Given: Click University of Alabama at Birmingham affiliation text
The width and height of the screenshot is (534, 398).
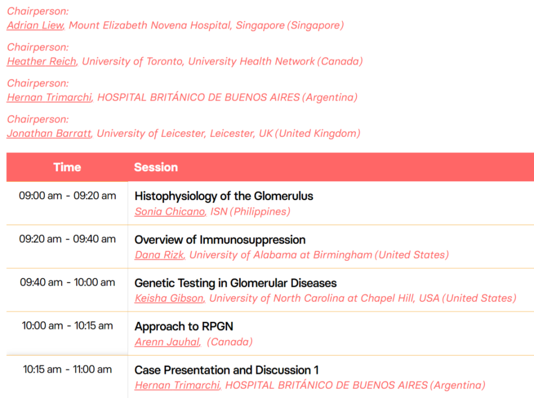Looking at the screenshot, I should (280, 255).
